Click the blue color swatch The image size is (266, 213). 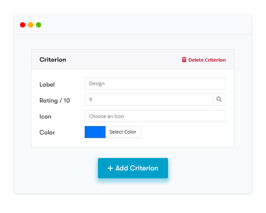[95, 132]
